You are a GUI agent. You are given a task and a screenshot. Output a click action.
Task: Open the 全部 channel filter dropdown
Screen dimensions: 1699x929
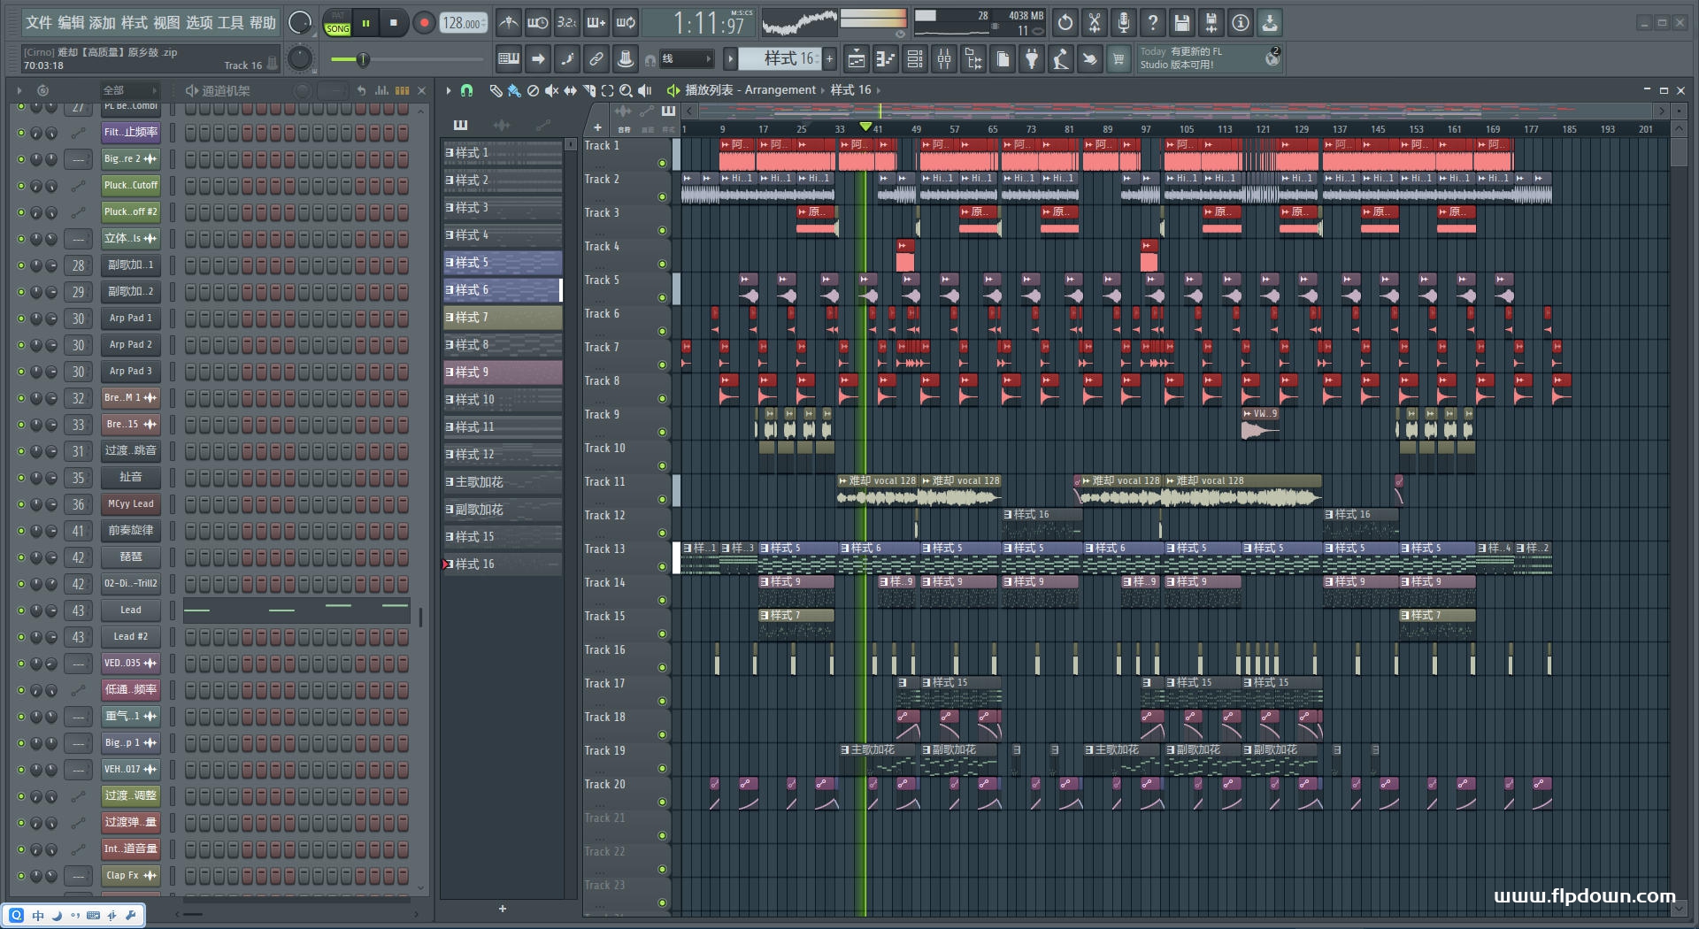(x=129, y=90)
